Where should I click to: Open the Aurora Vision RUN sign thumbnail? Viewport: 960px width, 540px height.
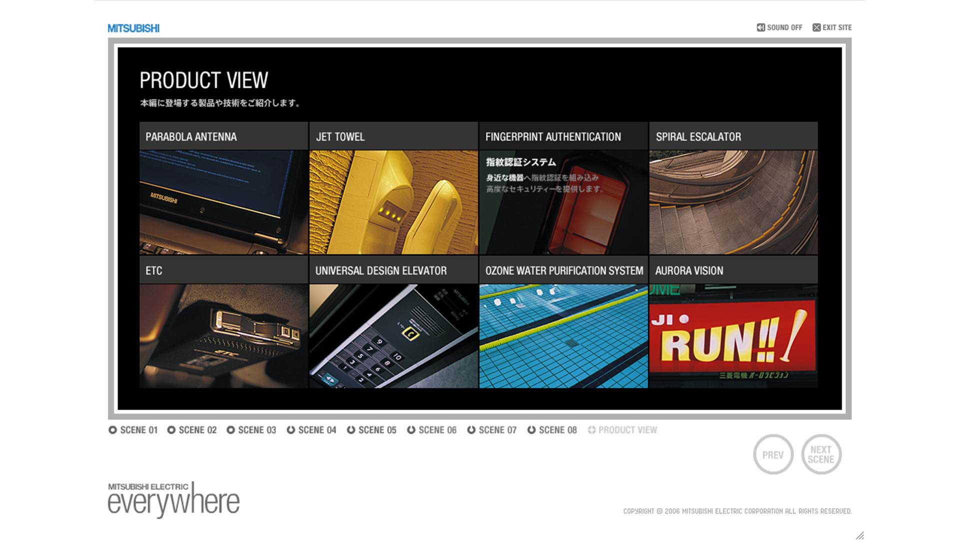[733, 336]
